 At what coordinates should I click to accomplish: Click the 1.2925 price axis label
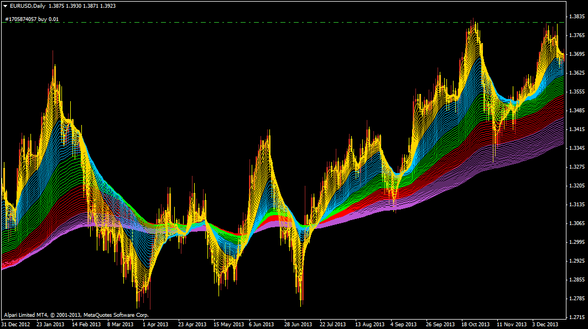(x=577, y=261)
